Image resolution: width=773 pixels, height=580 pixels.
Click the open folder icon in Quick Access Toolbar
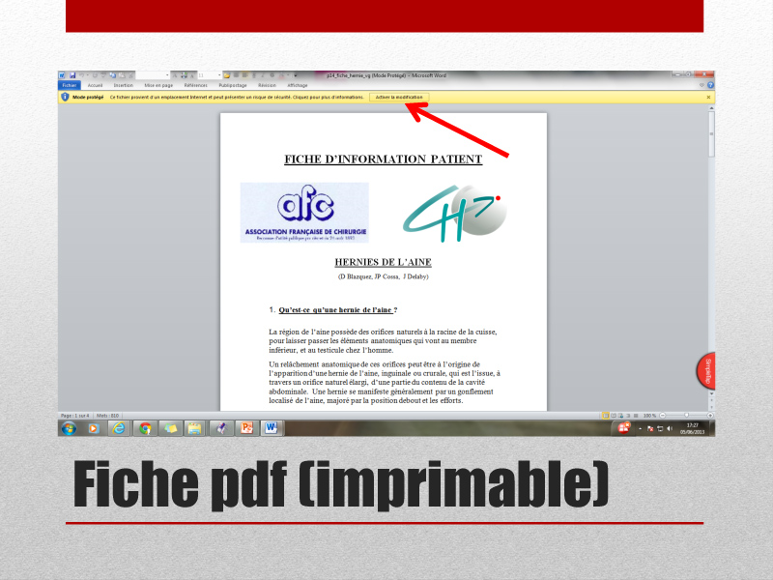click(227, 75)
